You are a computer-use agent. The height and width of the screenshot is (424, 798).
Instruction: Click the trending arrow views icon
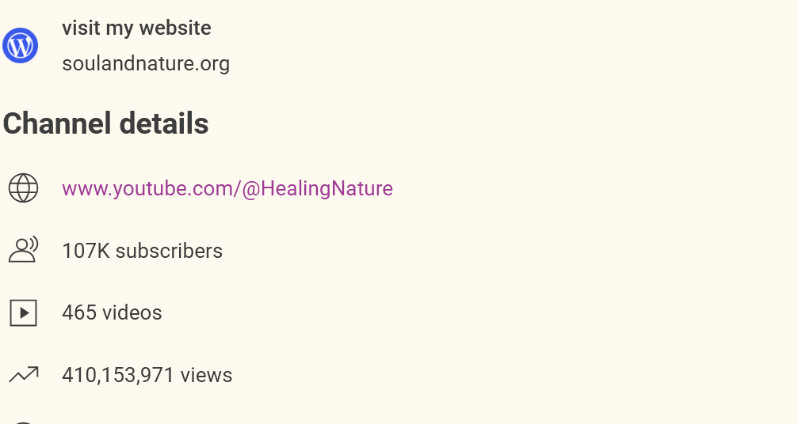coord(23,374)
